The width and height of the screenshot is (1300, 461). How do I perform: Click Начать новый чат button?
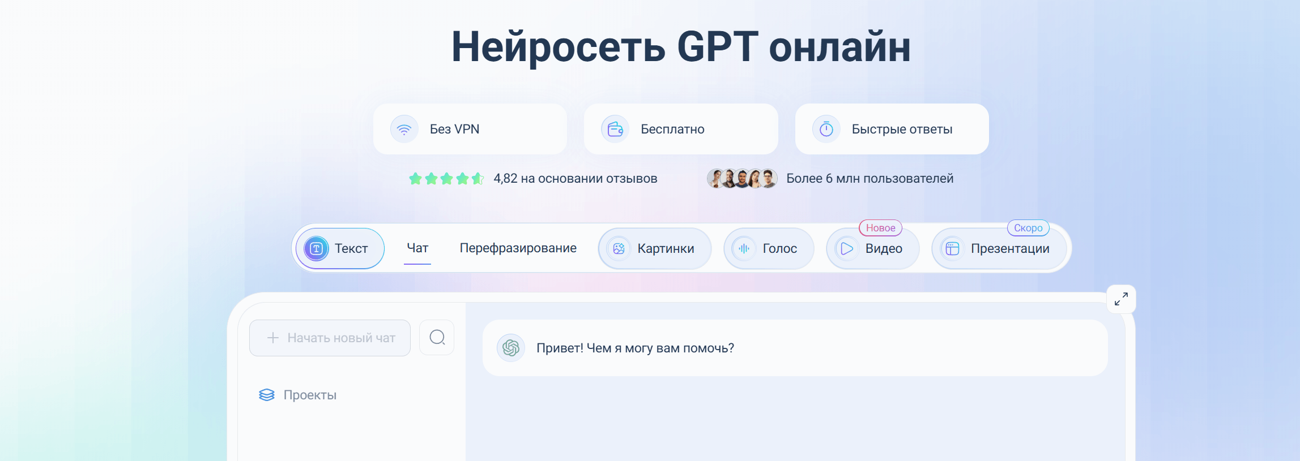[x=330, y=338]
